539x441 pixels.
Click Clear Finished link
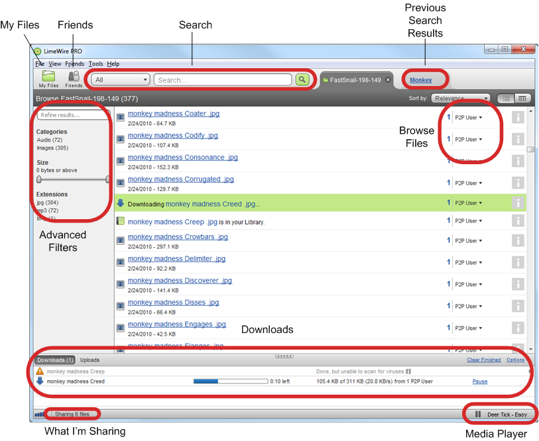pos(484,360)
